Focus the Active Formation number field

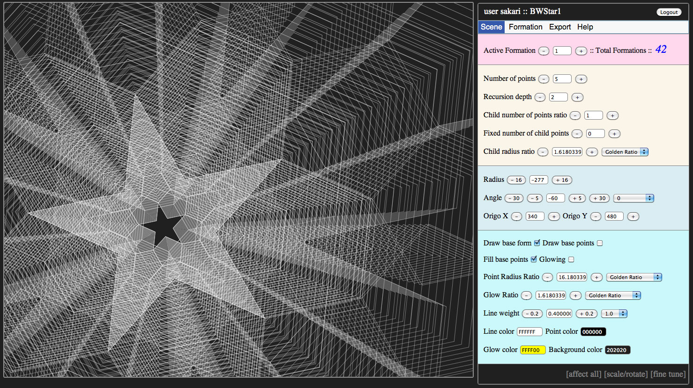click(x=562, y=51)
